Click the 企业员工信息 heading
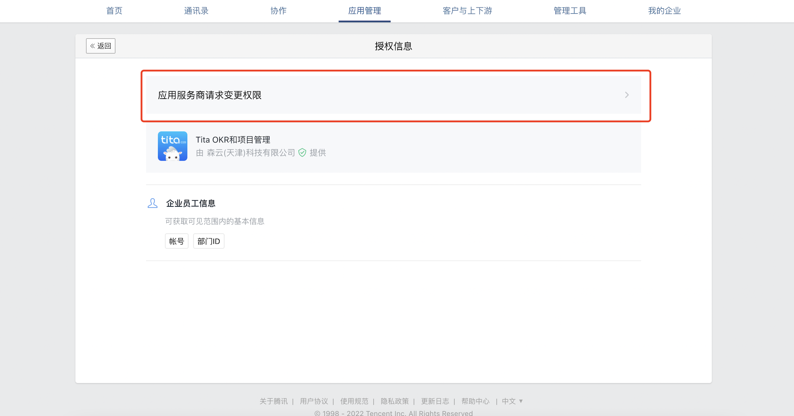Screen dimensions: 794x416 (191, 203)
